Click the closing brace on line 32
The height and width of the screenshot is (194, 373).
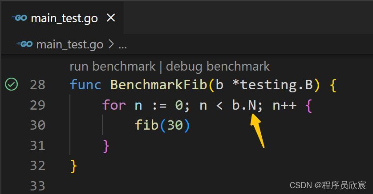[x=74, y=166]
